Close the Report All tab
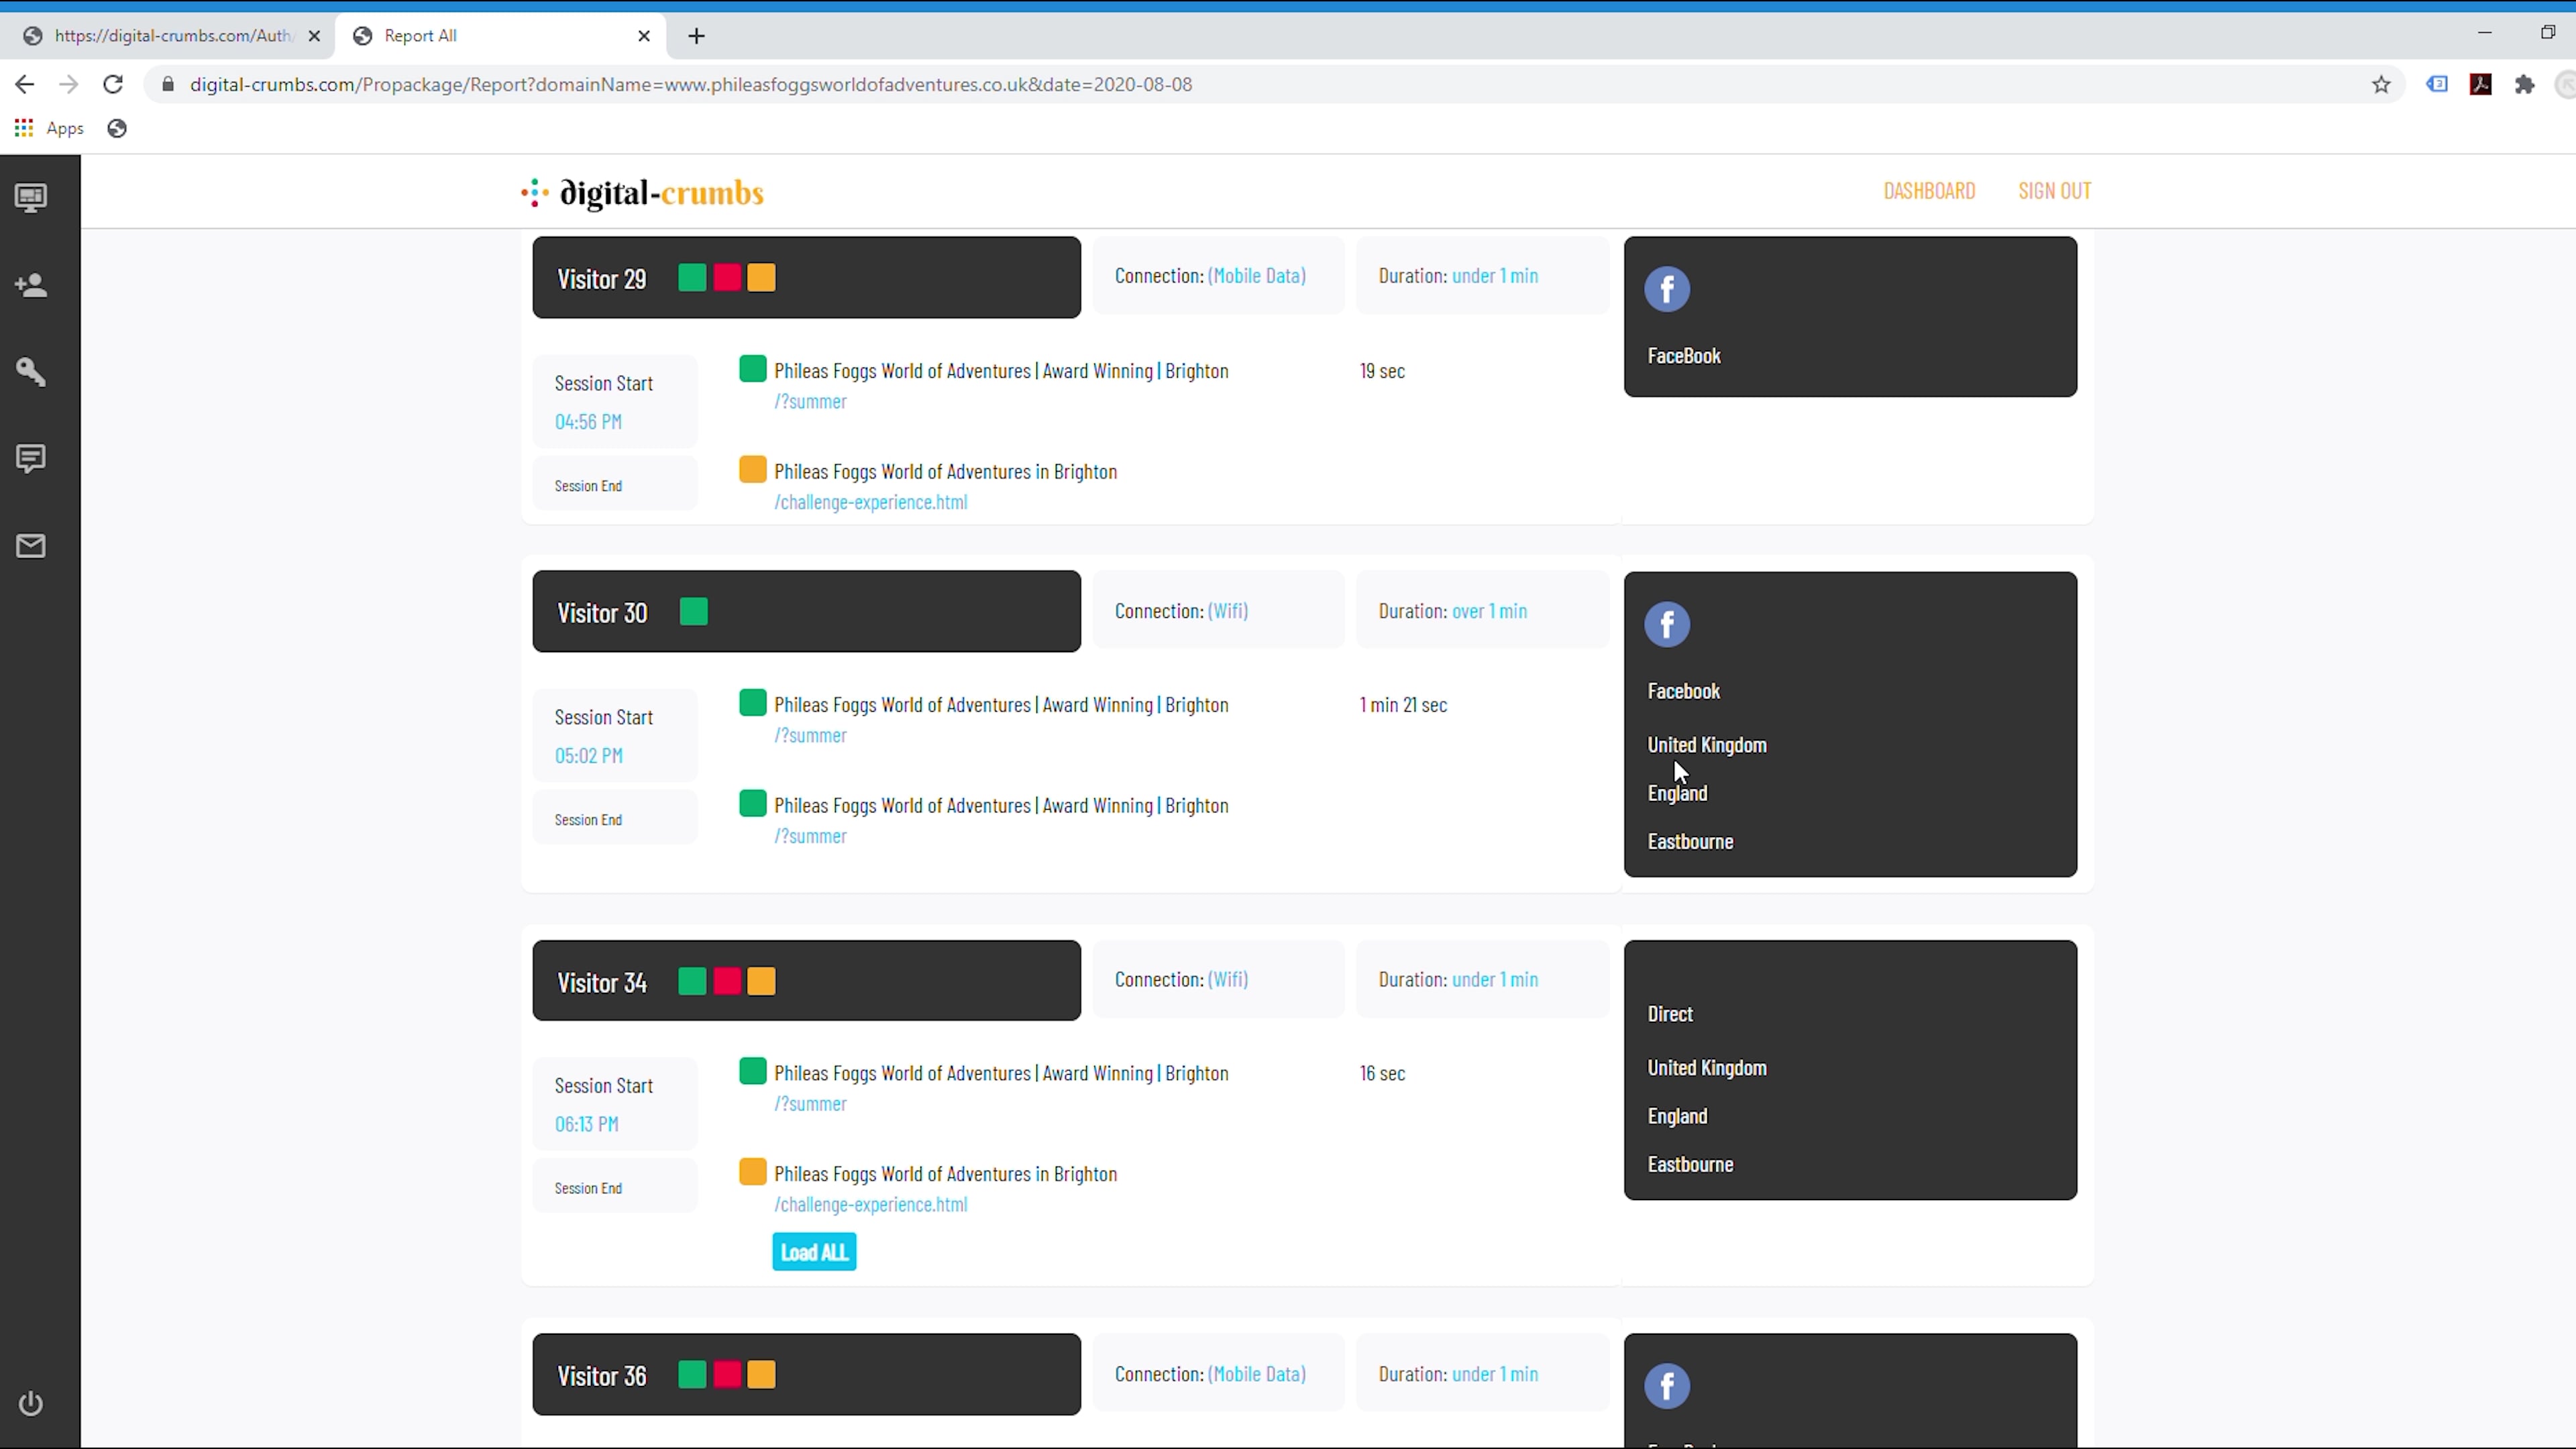This screenshot has width=2576, height=1449. (644, 36)
